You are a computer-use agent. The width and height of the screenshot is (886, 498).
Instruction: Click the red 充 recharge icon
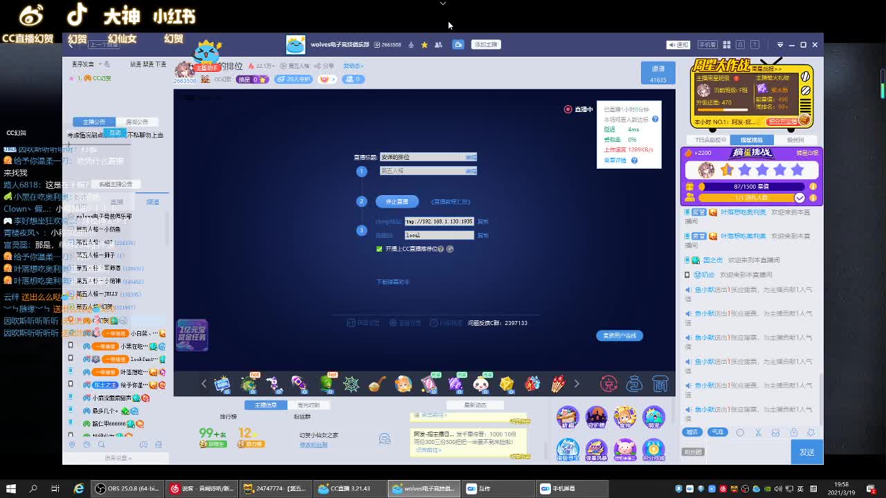click(608, 384)
